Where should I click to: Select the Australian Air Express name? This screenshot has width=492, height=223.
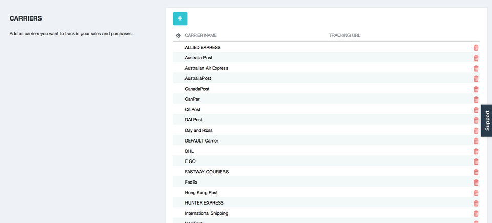207,68
